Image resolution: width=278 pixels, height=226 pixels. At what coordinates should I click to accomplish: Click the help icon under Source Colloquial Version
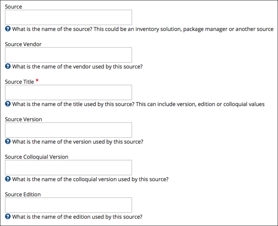coord(8,179)
